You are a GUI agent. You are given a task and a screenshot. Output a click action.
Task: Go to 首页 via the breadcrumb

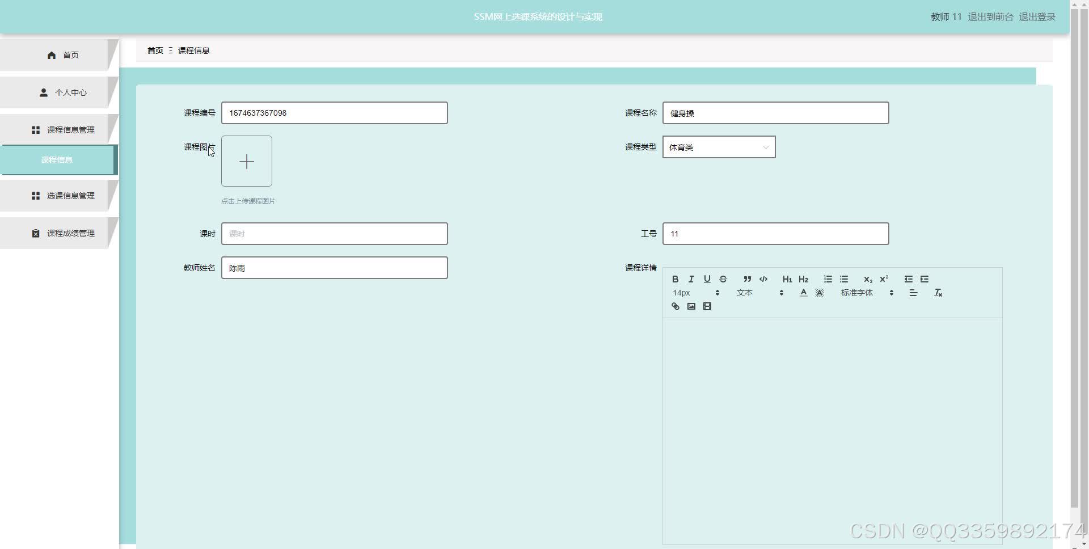[155, 50]
